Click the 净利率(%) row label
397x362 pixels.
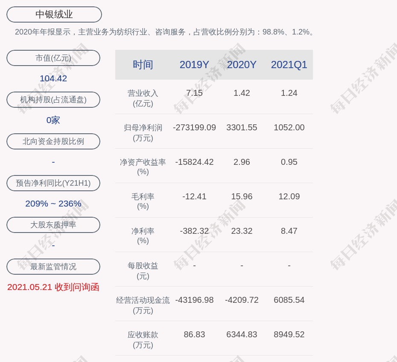[143, 236]
